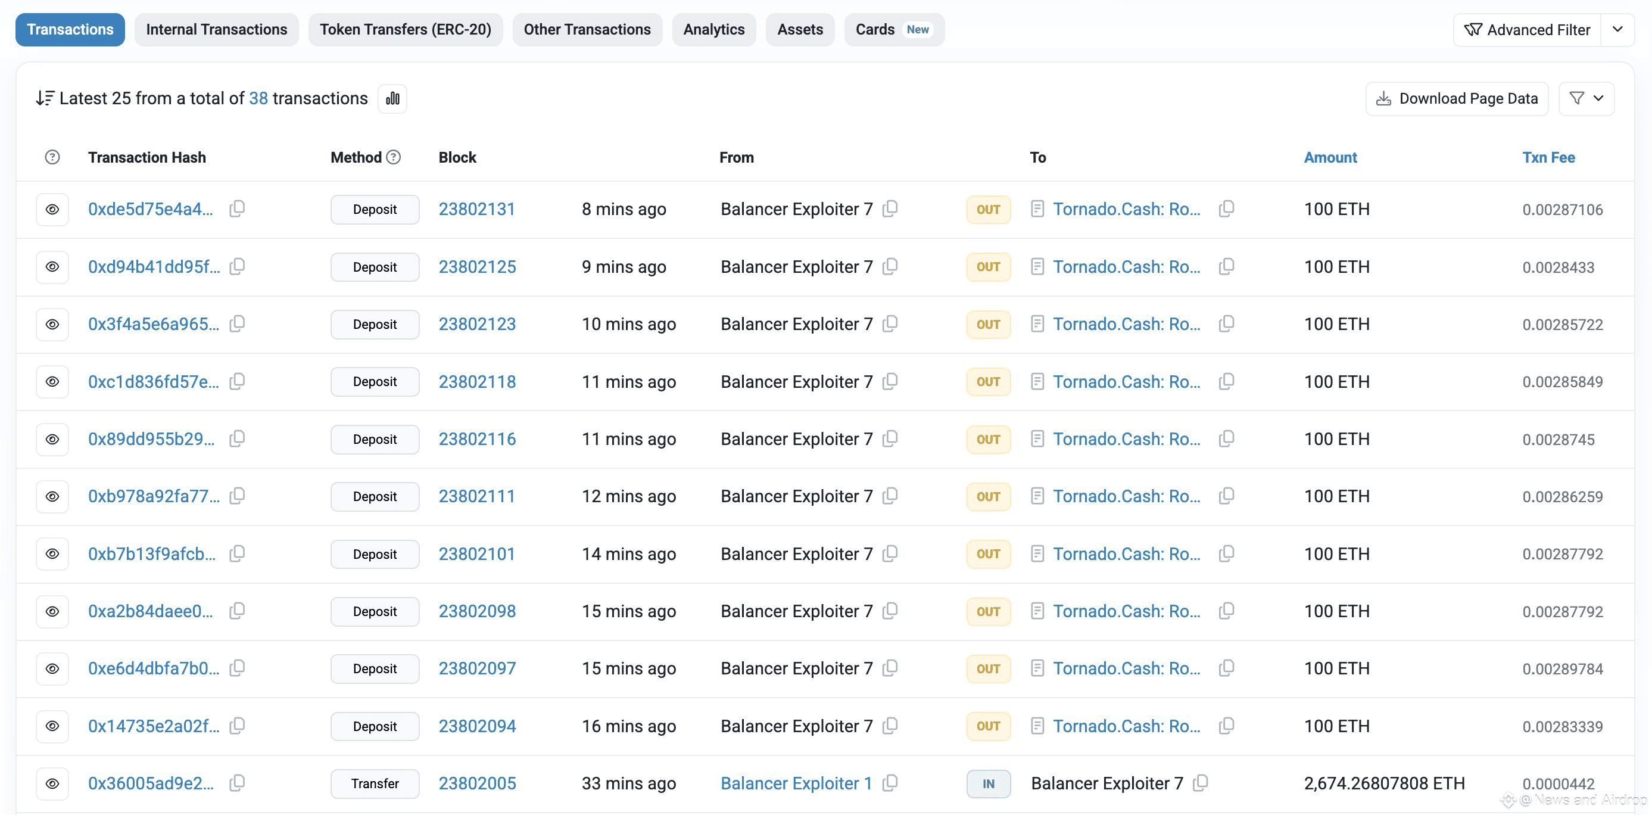Click the Method column help icon
The image size is (1652, 815).
pos(394,157)
